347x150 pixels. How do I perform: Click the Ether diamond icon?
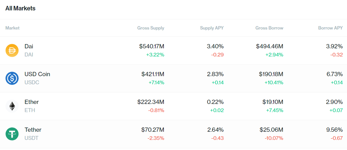click(x=12, y=106)
